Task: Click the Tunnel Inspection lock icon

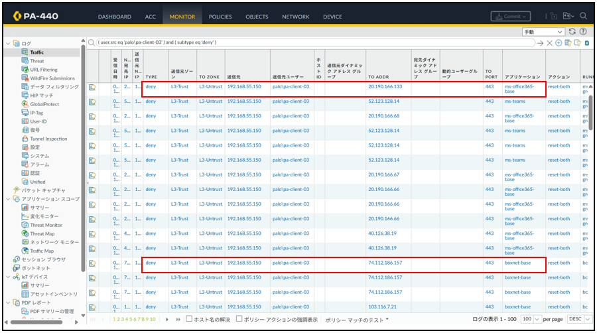Action: pyautogui.click(x=25, y=139)
